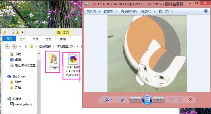
Task: Rotate photo counterclockwise
Action: pyautogui.click(x=171, y=100)
